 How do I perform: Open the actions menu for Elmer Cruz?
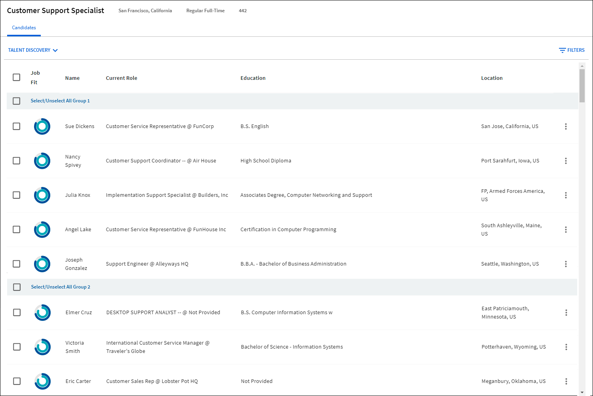[x=566, y=313]
